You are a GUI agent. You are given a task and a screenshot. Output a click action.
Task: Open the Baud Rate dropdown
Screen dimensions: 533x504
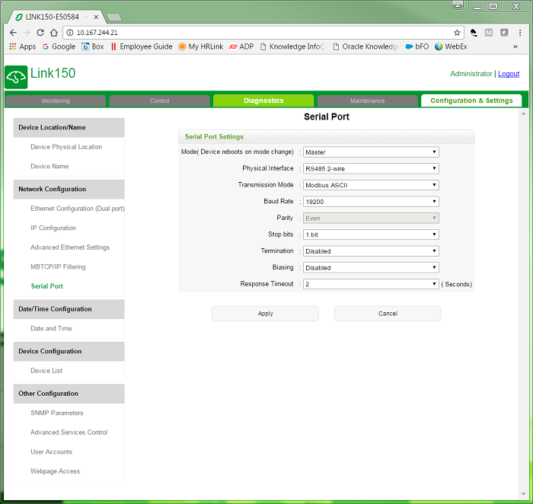point(371,202)
